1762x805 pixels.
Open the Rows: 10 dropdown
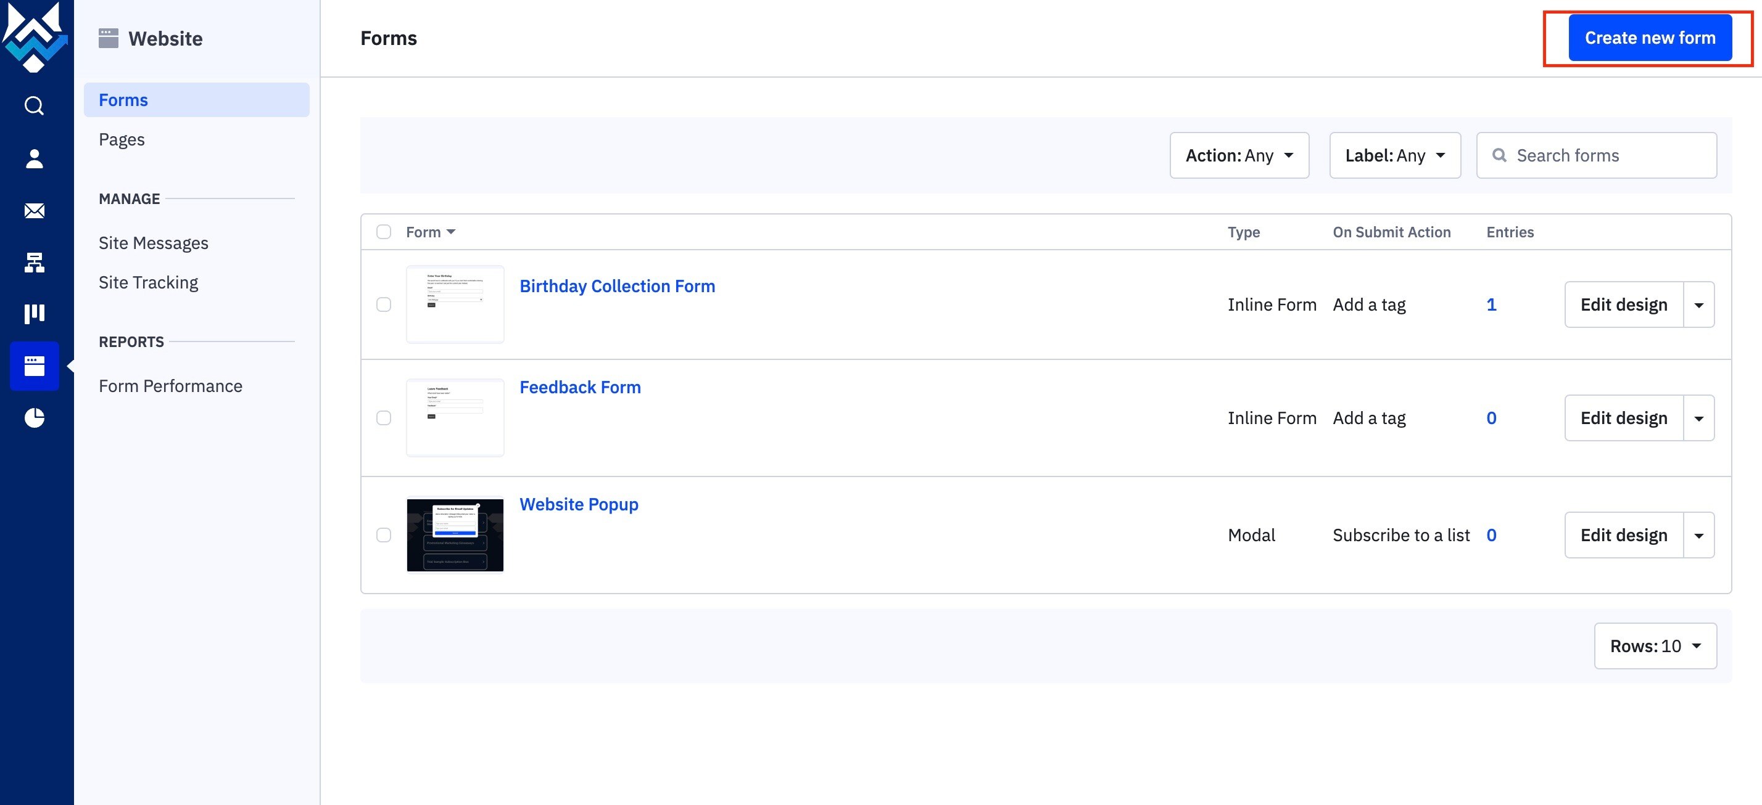pos(1655,646)
